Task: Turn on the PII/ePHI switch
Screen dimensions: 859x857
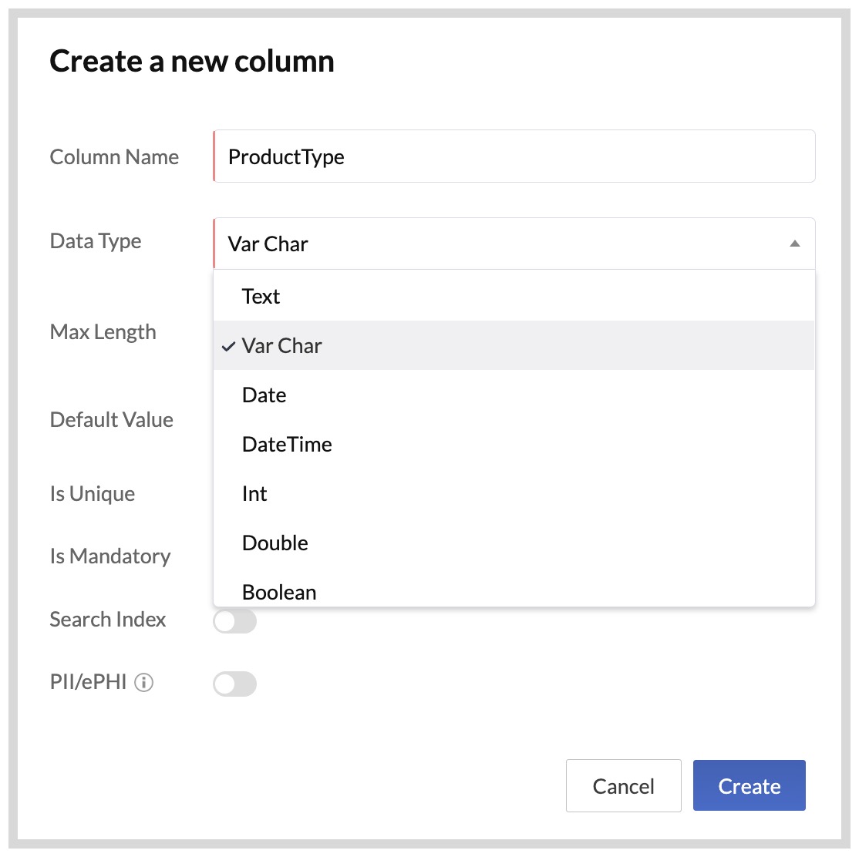Action: [235, 684]
